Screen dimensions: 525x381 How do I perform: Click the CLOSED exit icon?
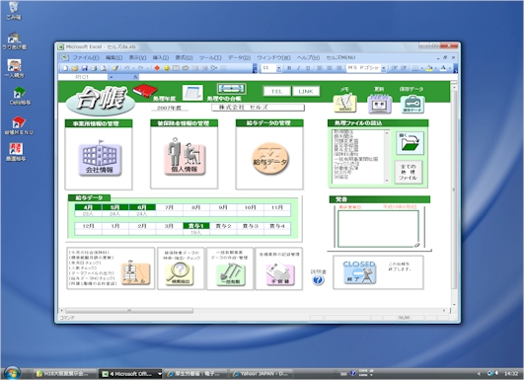(x=359, y=272)
